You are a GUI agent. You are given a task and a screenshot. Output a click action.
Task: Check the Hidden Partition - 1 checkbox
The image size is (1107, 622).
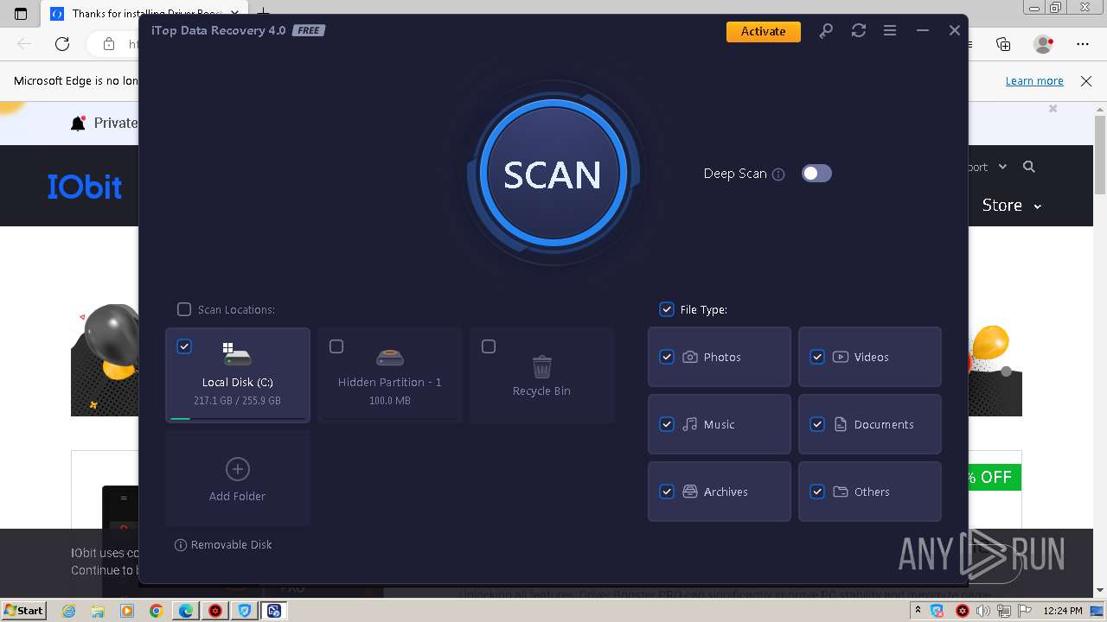tap(336, 346)
